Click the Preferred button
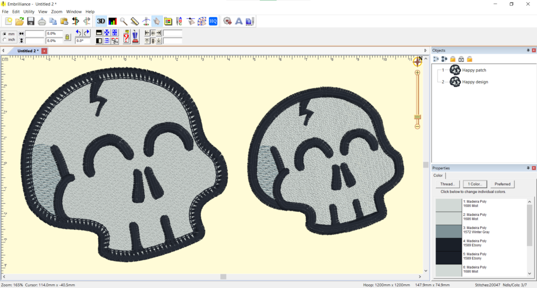 coord(503,184)
